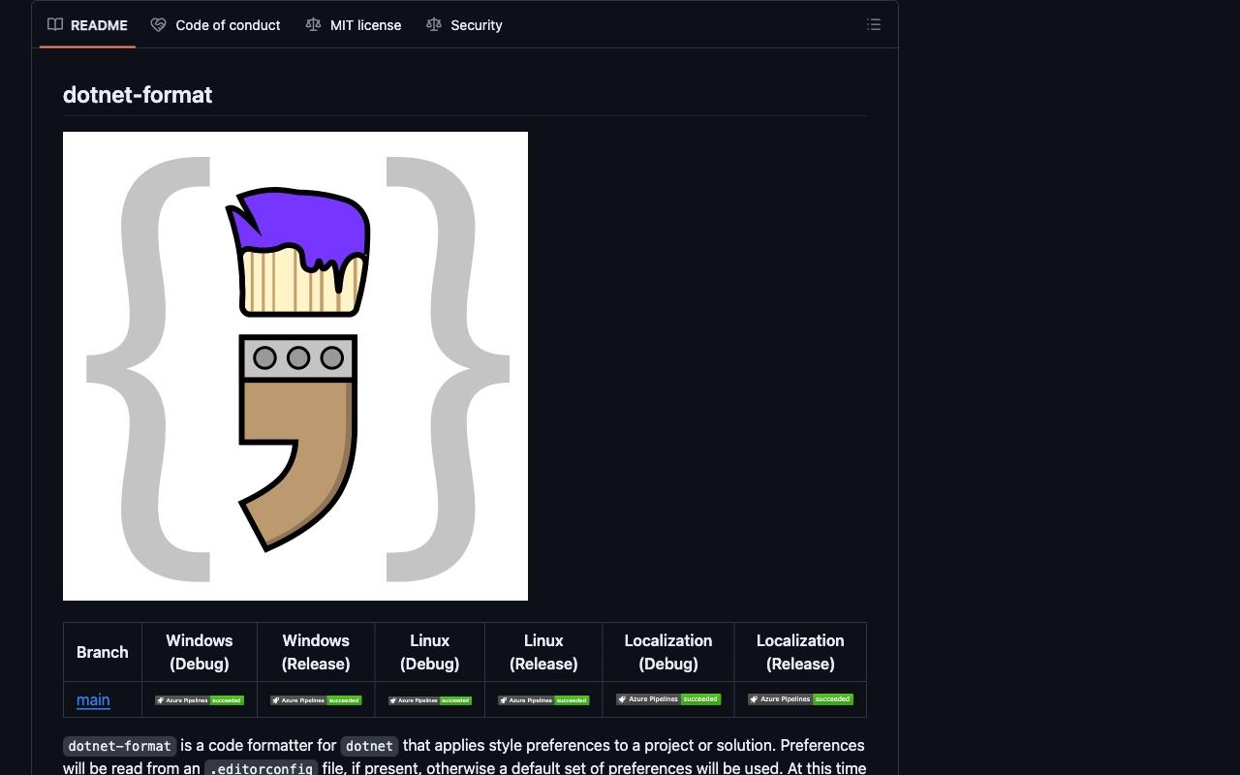Open the MIT license tab

pos(353,25)
